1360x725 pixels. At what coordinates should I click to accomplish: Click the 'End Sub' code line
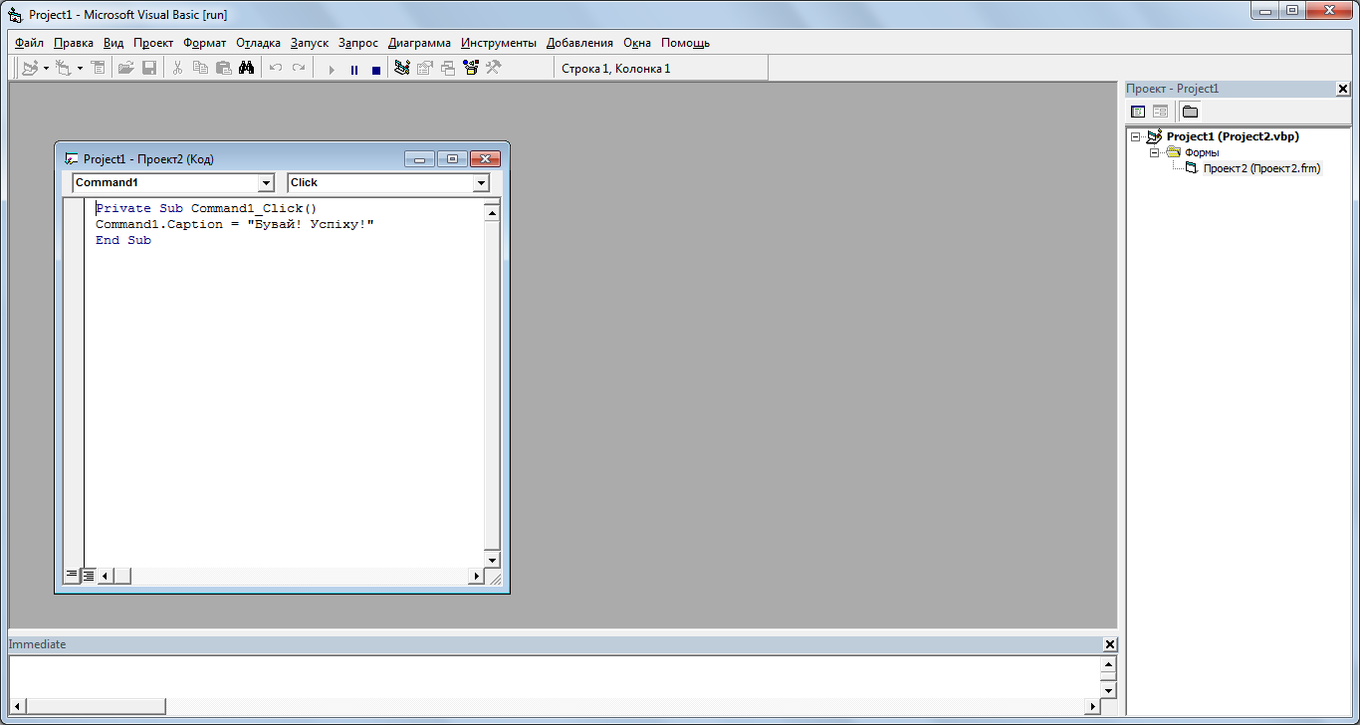(123, 241)
